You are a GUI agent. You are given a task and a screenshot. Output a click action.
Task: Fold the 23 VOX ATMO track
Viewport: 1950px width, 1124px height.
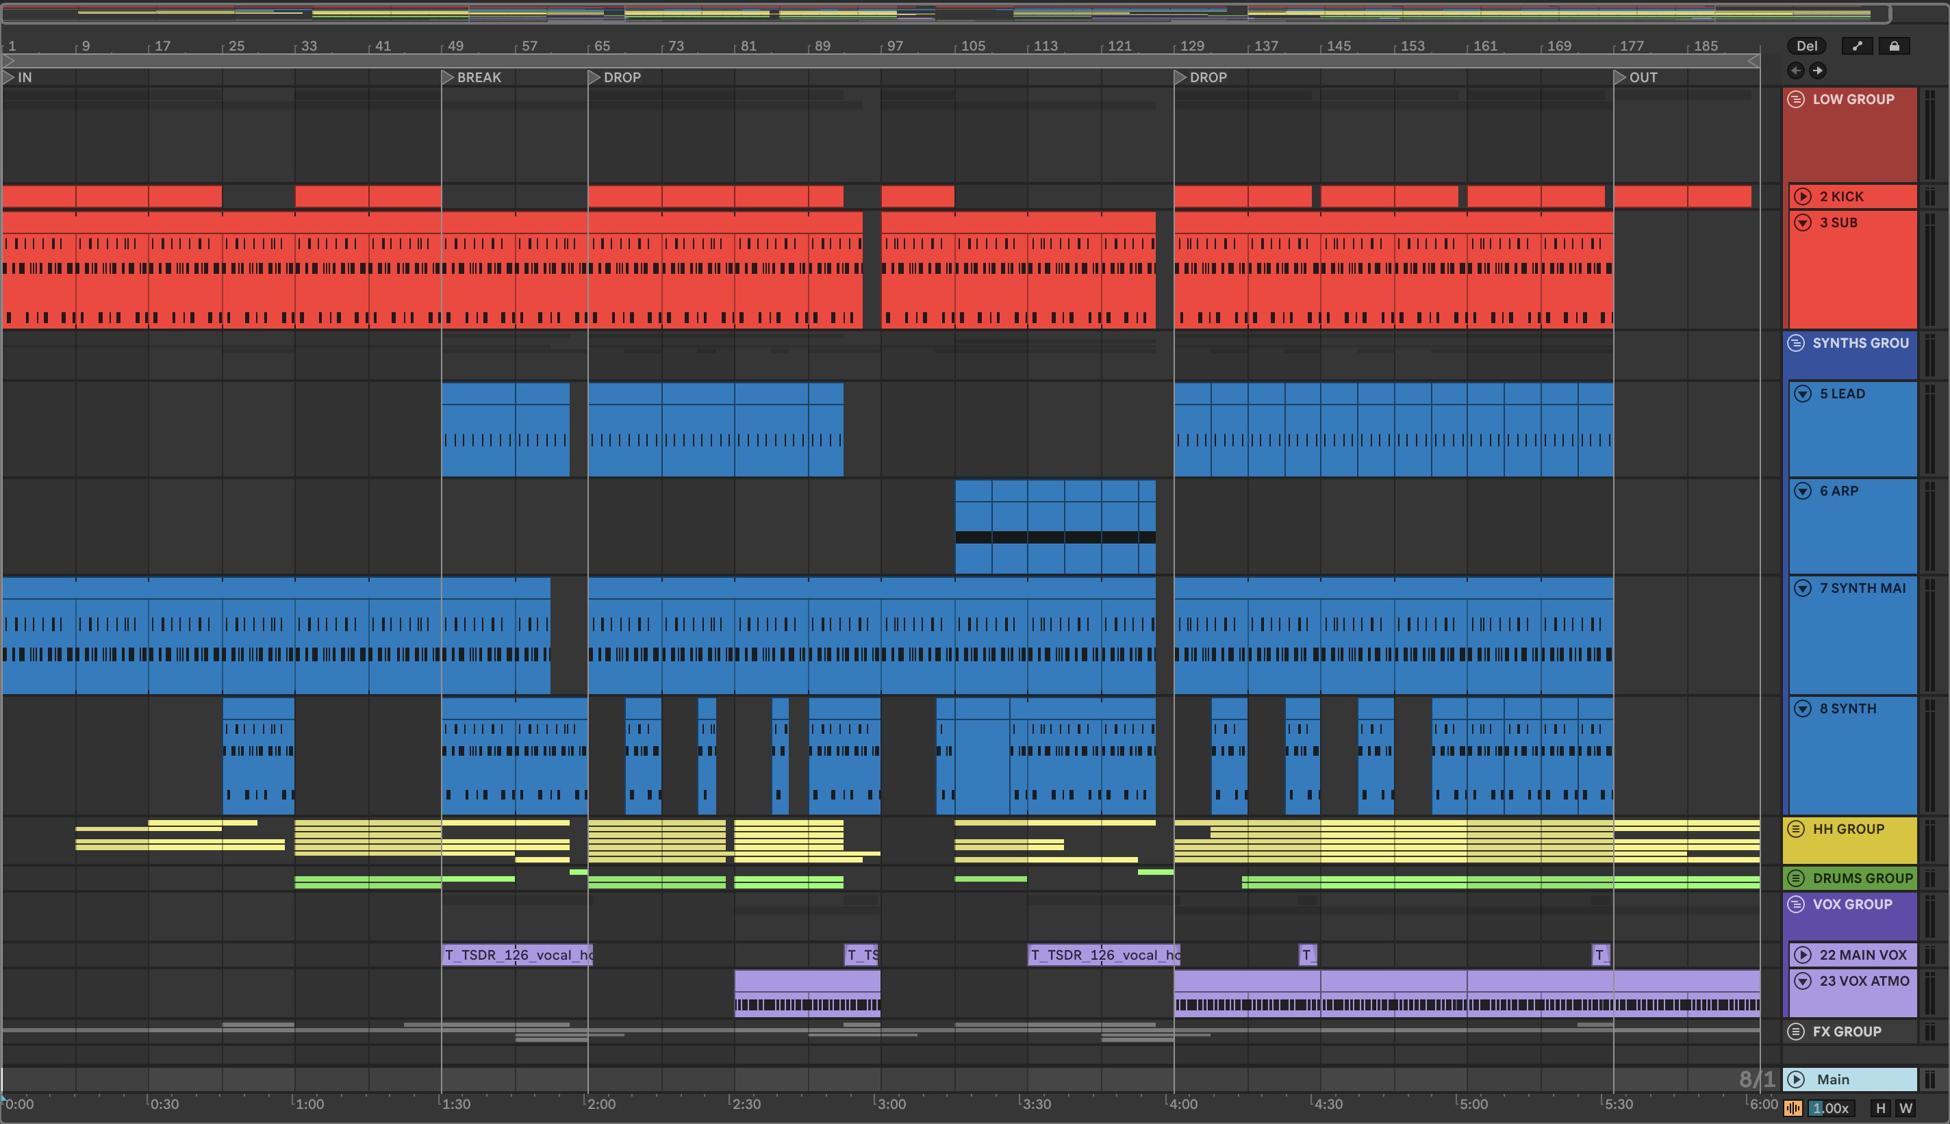pyautogui.click(x=1803, y=981)
